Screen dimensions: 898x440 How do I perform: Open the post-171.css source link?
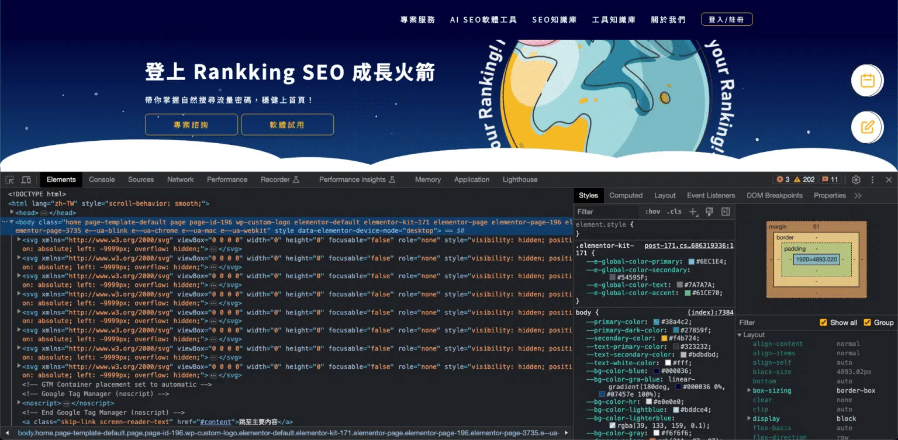click(x=689, y=246)
